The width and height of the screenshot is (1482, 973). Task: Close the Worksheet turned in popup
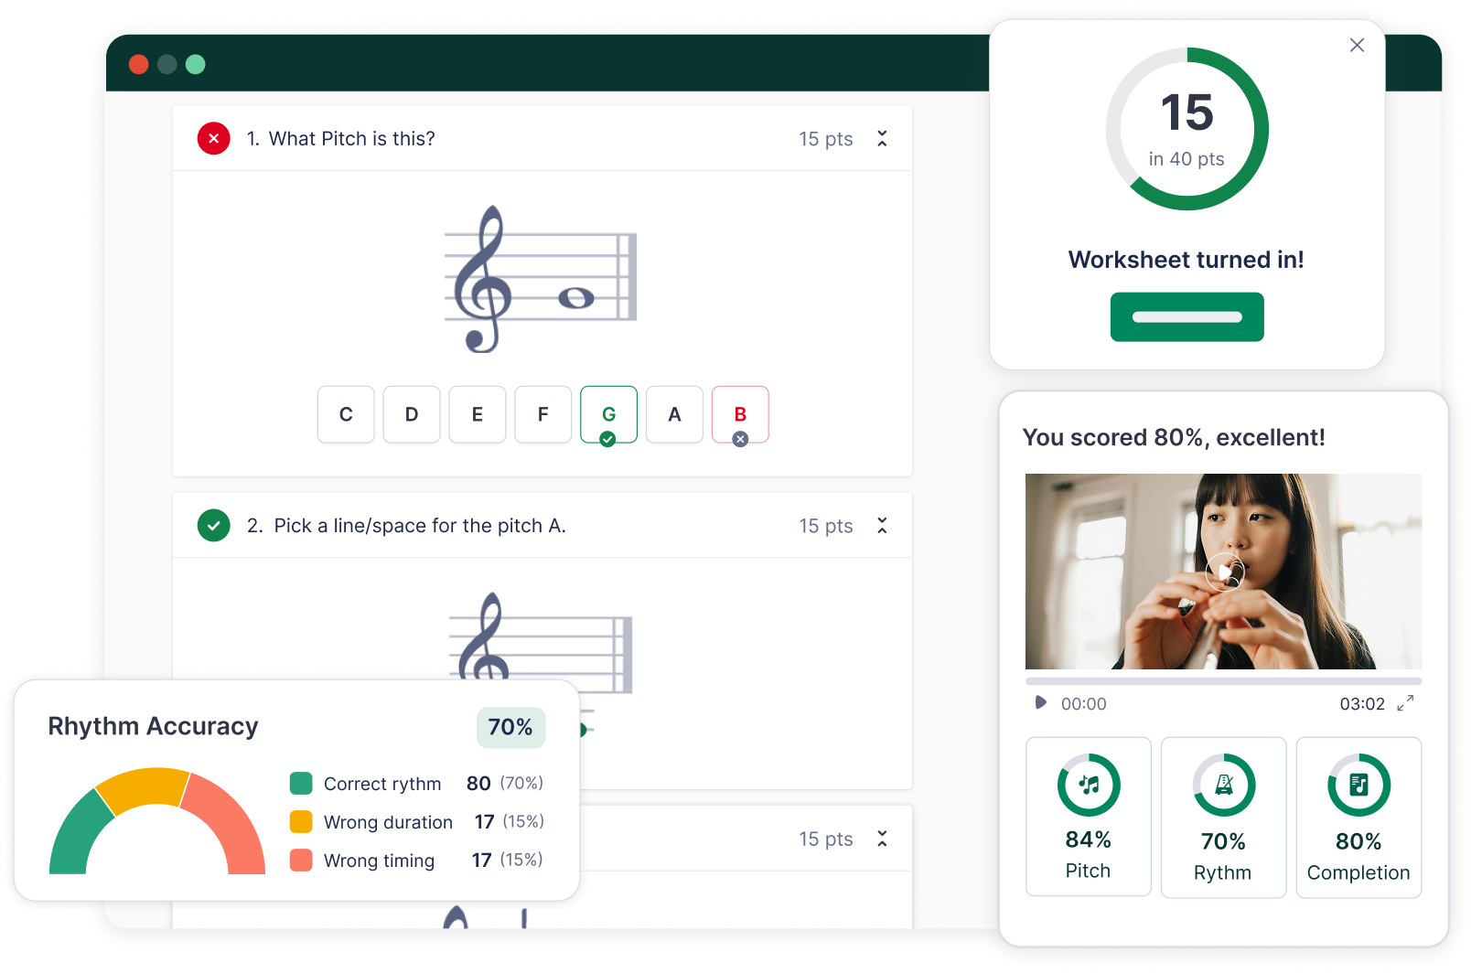[x=1357, y=45]
